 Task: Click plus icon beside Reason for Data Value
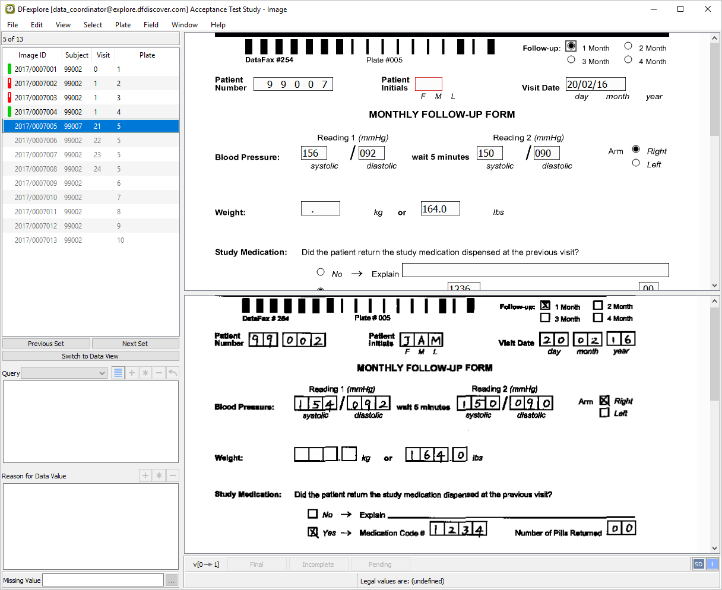tap(145, 476)
